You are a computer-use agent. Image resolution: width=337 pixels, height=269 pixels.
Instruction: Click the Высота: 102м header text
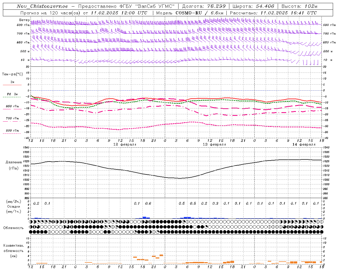point(299,6)
